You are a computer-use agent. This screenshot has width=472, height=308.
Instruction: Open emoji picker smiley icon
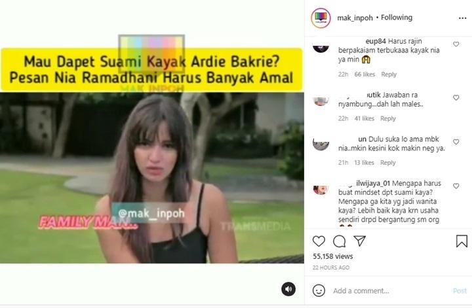click(x=319, y=290)
